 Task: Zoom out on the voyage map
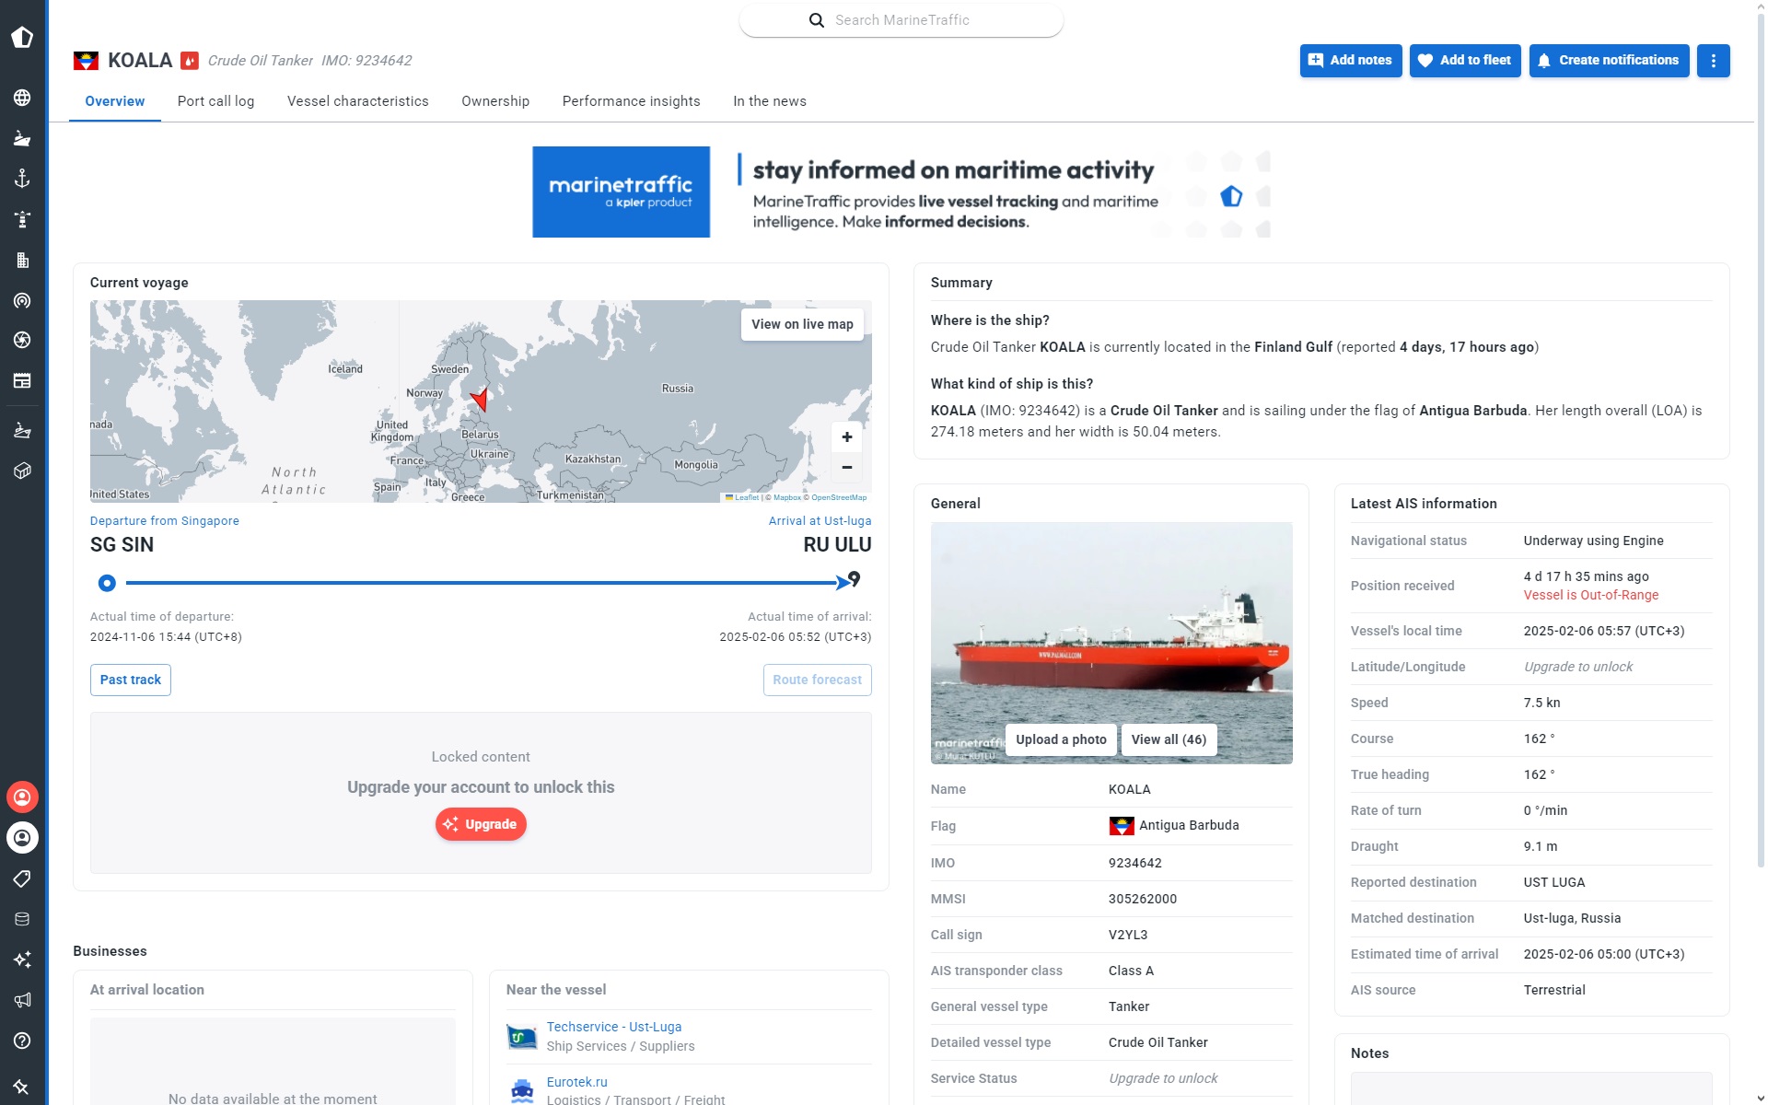coord(846,468)
